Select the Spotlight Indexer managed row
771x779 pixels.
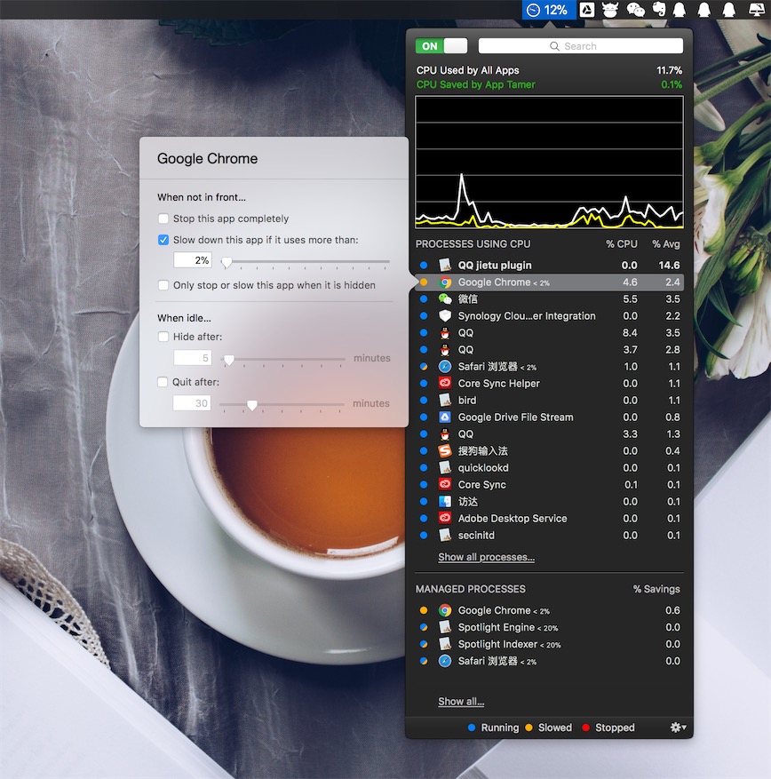[549, 644]
